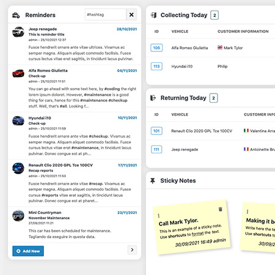
Task: Click the 04/11/2021 reminder date
Action: 127,71
